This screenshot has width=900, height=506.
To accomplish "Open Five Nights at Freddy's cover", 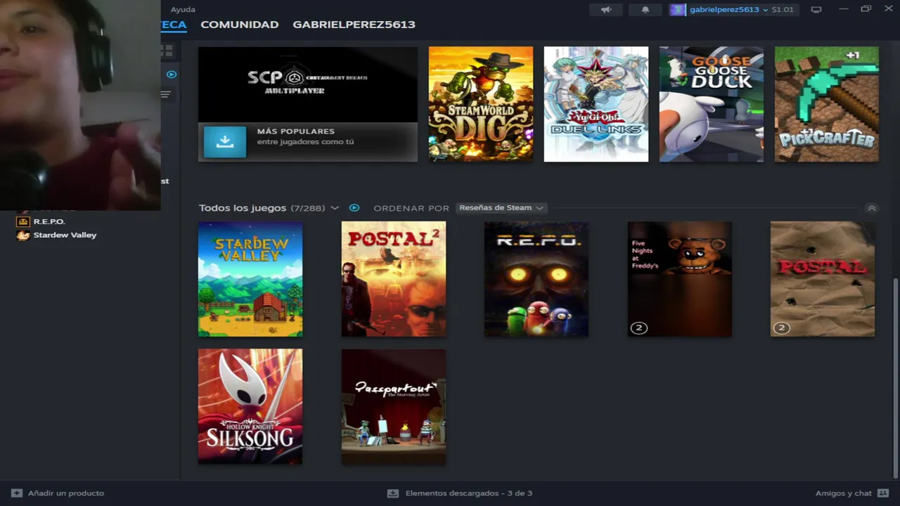I will [680, 279].
